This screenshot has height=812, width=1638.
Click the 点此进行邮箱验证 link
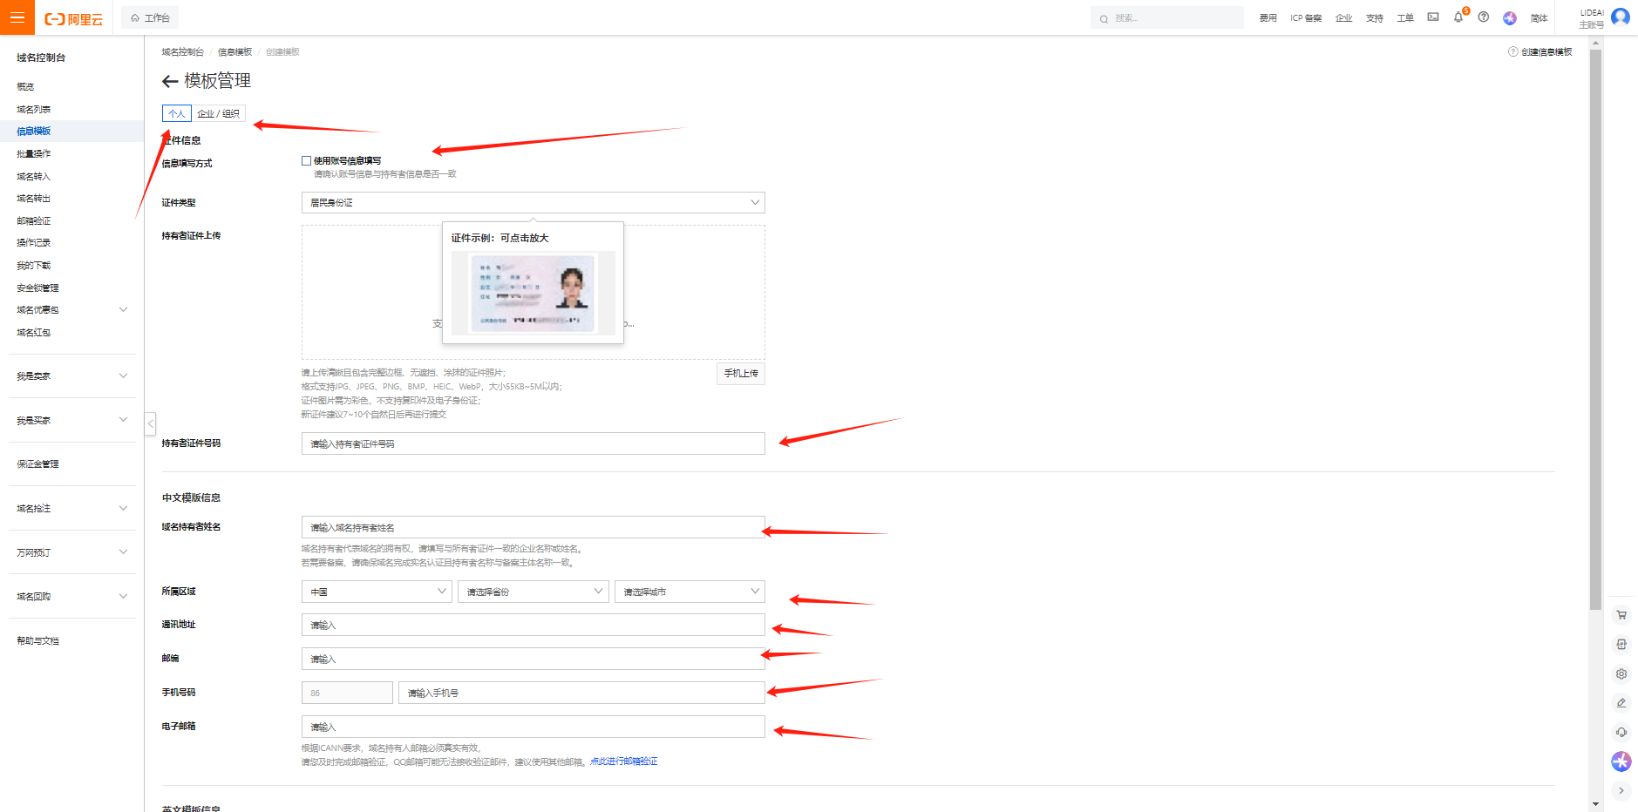[623, 761]
